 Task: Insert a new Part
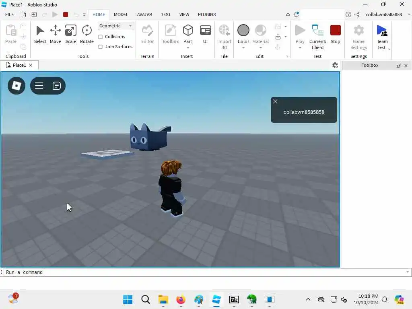click(188, 34)
